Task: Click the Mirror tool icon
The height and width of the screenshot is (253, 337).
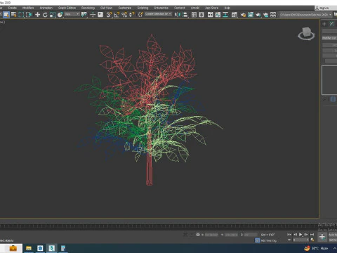Action: click(x=178, y=15)
